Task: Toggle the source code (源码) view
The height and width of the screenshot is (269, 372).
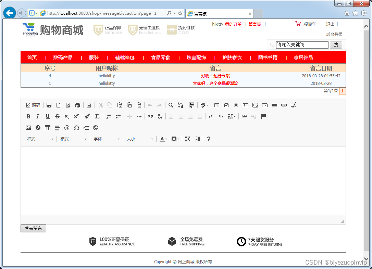Action: [x=33, y=105]
